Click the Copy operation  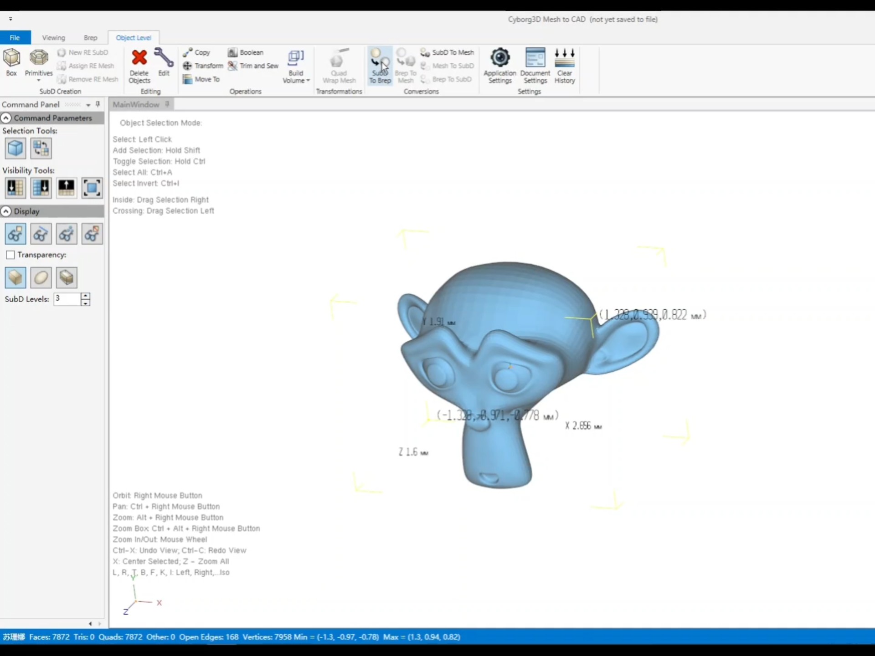196,52
